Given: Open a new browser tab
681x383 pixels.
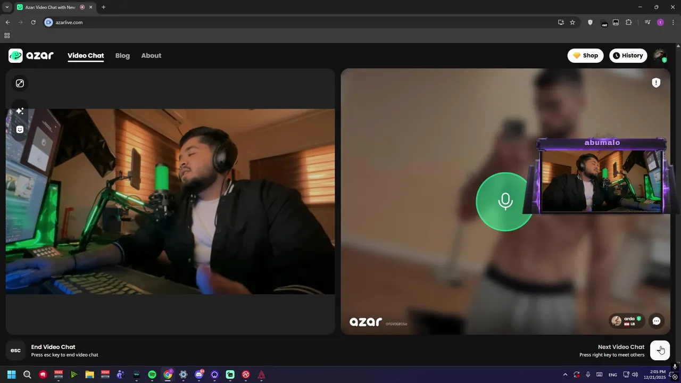Looking at the screenshot, I should [103, 7].
